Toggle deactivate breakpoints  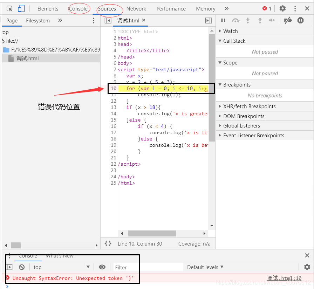click(288, 20)
